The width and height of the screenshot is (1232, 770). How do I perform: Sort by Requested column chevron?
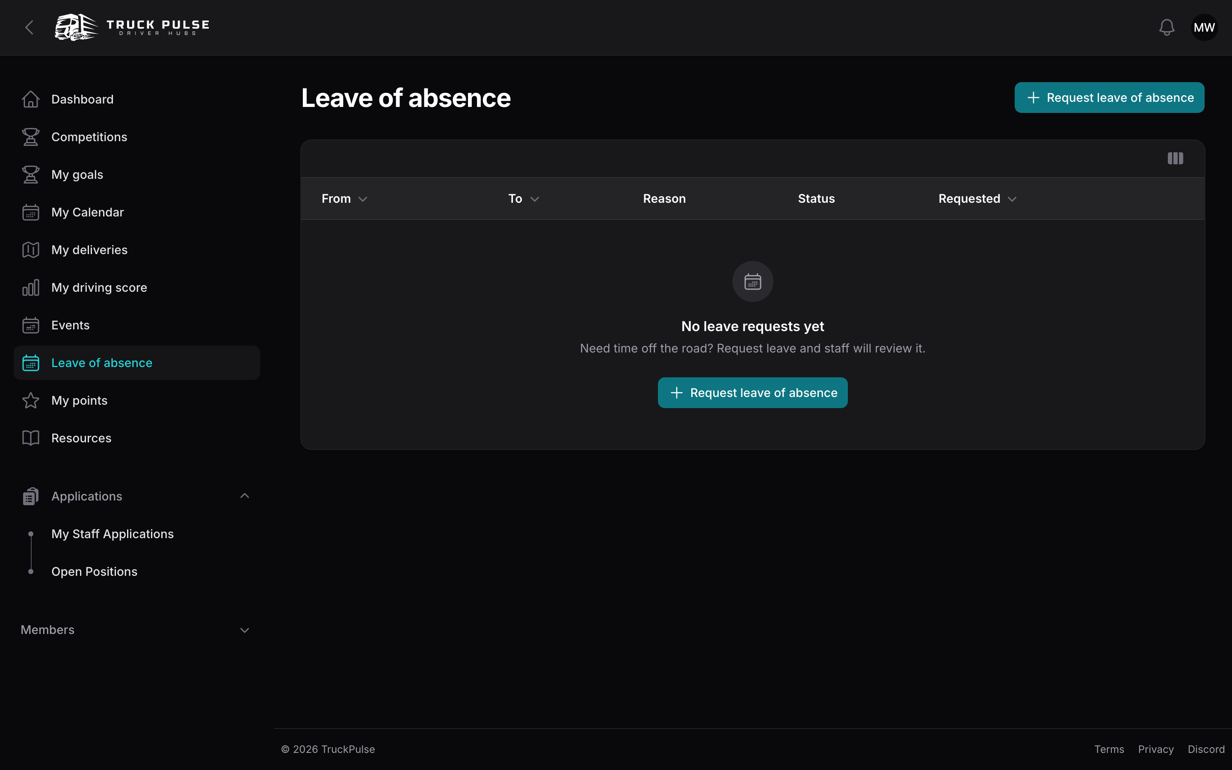pos(1012,199)
